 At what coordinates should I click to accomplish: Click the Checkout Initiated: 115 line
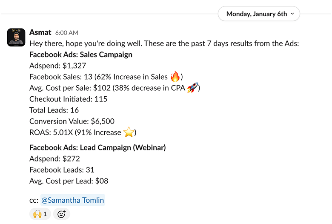click(x=68, y=99)
